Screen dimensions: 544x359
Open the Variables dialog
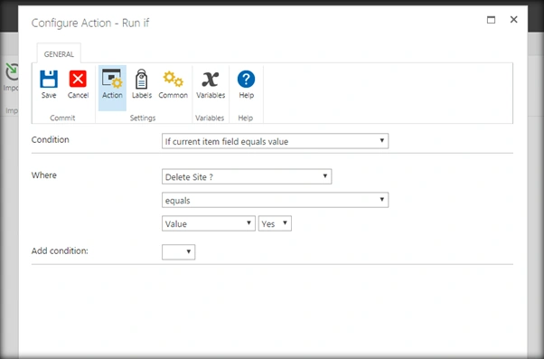click(x=211, y=84)
